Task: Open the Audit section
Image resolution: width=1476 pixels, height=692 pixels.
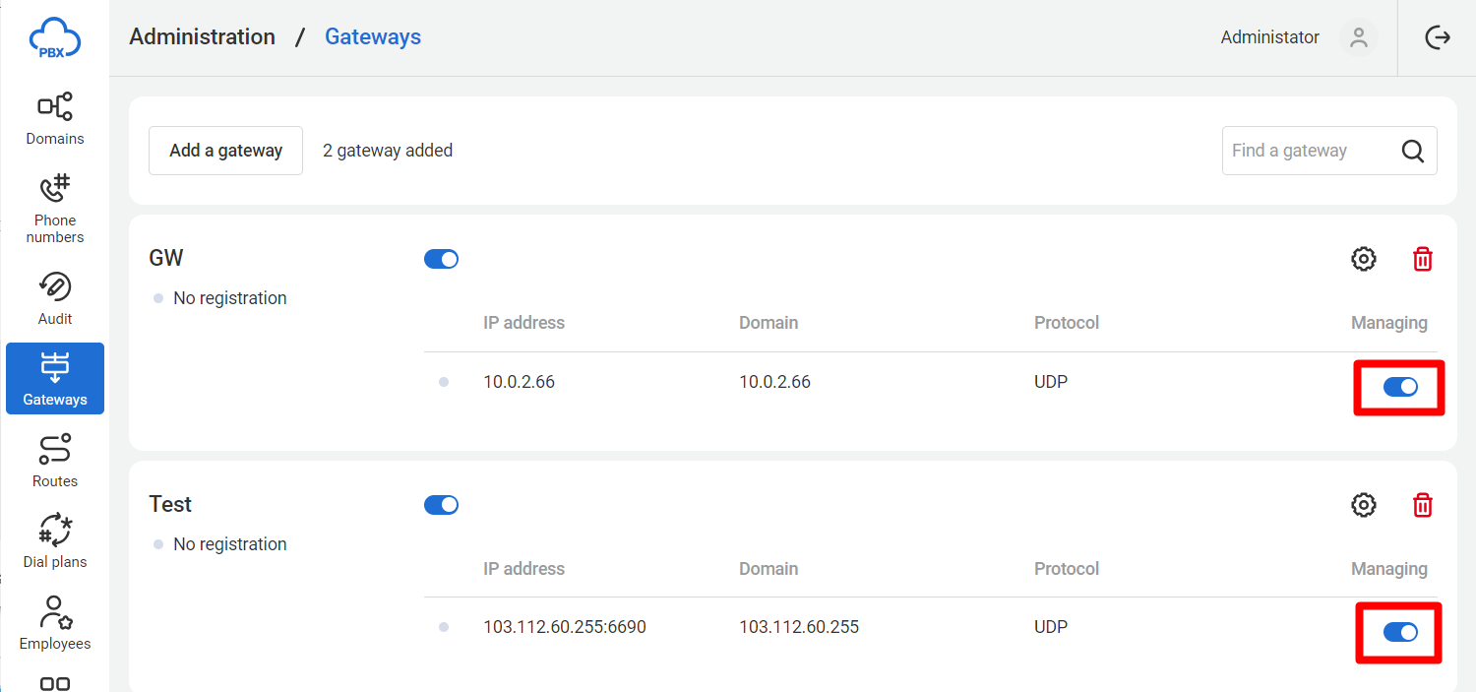Action: click(55, 298)
